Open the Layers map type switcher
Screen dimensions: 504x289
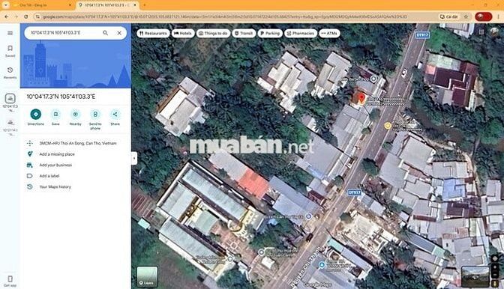(x=147, y=276)
